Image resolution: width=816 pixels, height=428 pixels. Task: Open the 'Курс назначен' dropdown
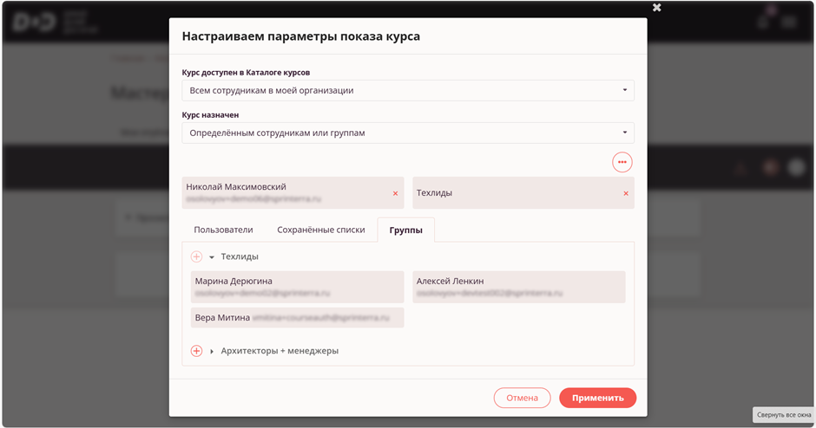tap(408, 133)
